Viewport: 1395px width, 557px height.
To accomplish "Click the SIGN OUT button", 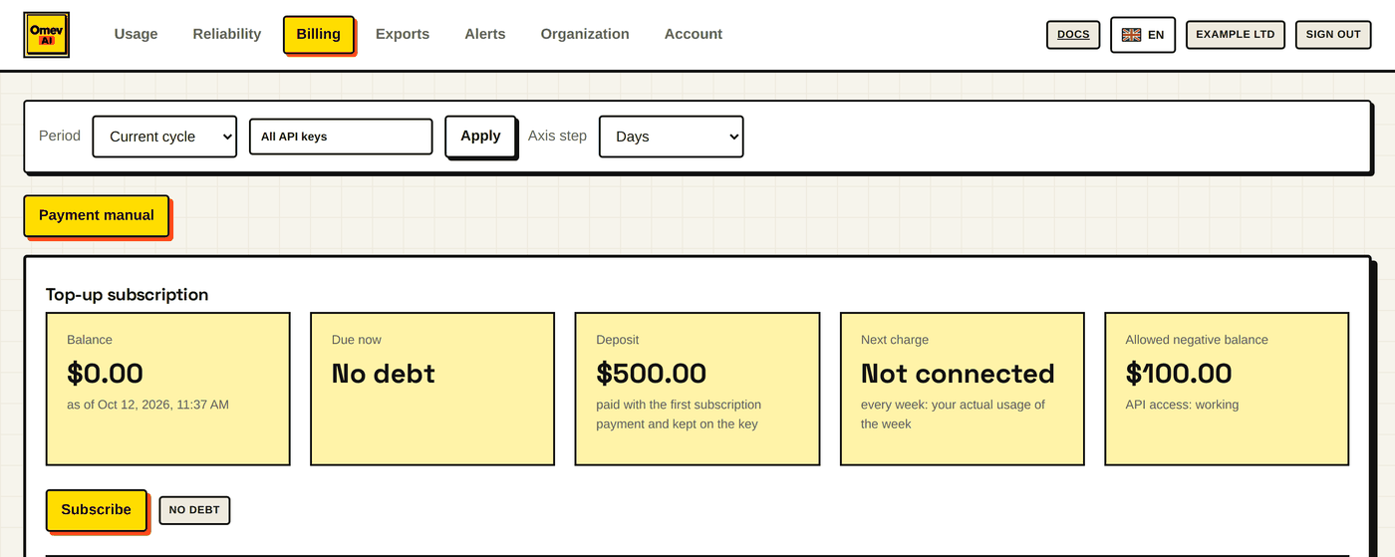I will coord(1333,34).
